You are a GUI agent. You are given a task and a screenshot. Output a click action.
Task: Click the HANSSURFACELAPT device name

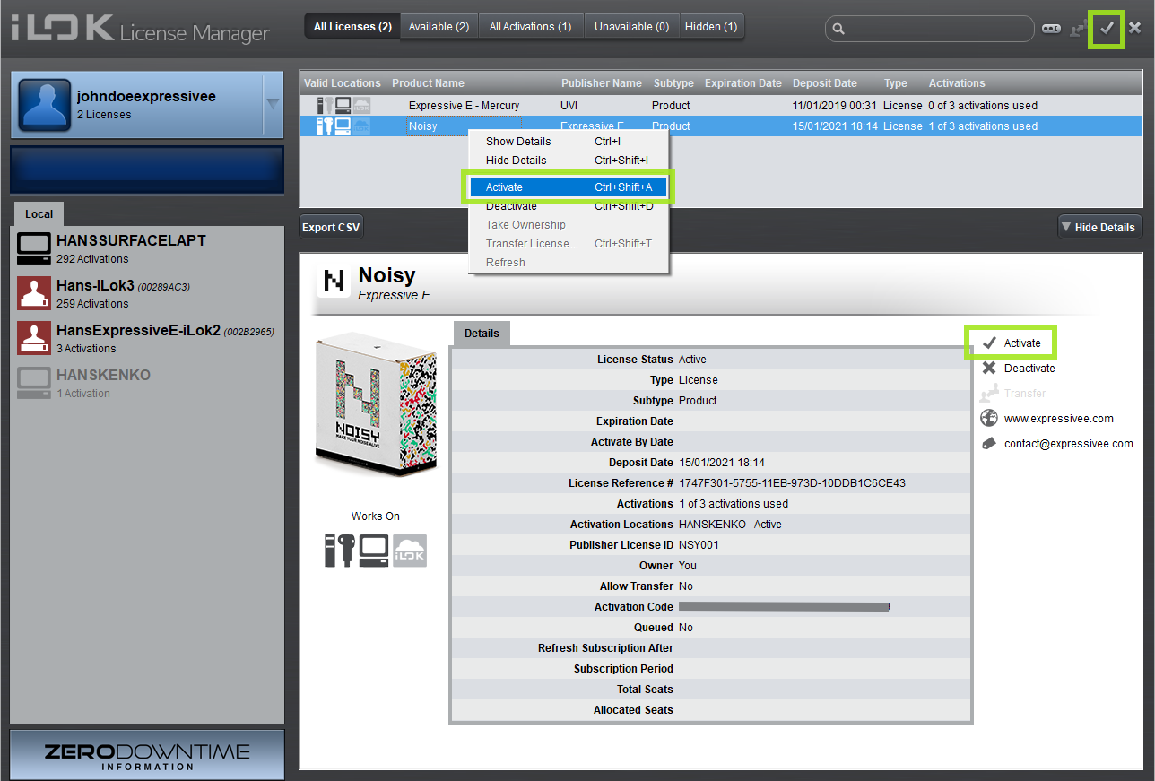[x=131, y=241]
